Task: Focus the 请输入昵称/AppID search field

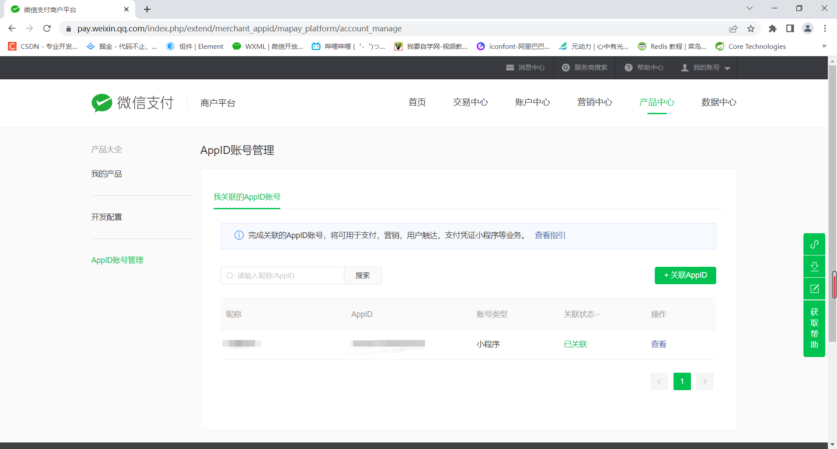Action: (282, 276)
